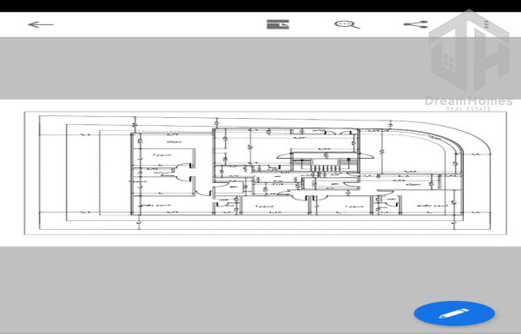The width and height of the screenshot is (521, 334).
Task: Select the floor plan document page
Action: [x=265, y=173]
